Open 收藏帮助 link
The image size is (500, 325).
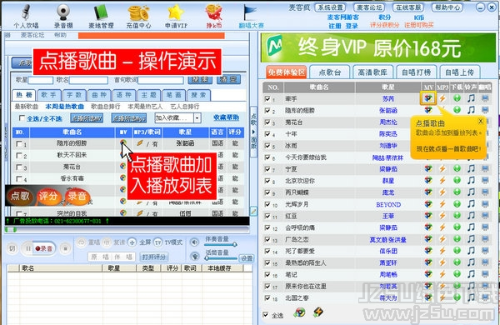pos(226,117)
